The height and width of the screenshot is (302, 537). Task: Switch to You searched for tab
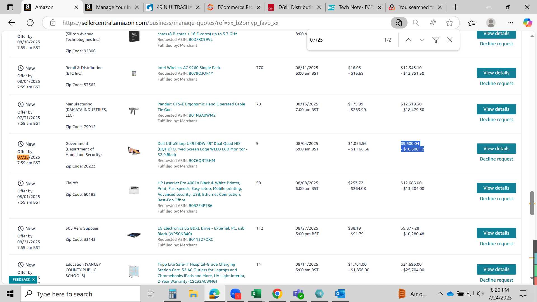click(416, 7)
